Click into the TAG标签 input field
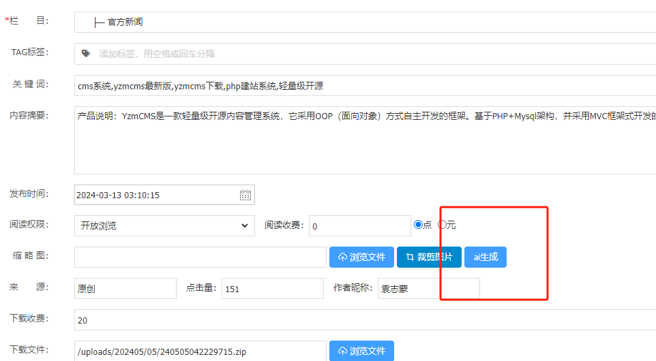The height and width of the screenshot is (361, 656). (368, 53)
